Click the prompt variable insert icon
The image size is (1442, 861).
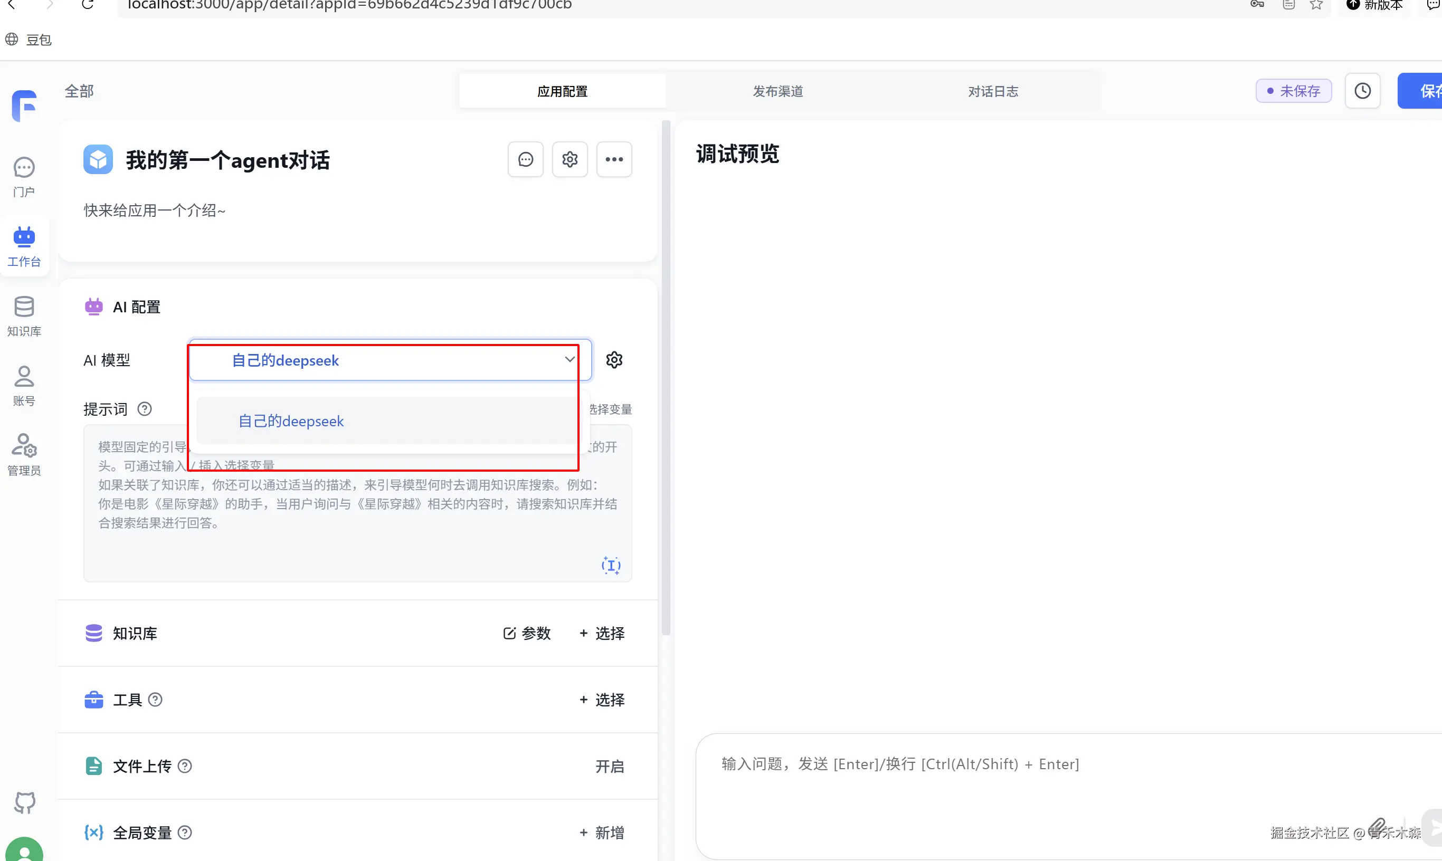611,565
